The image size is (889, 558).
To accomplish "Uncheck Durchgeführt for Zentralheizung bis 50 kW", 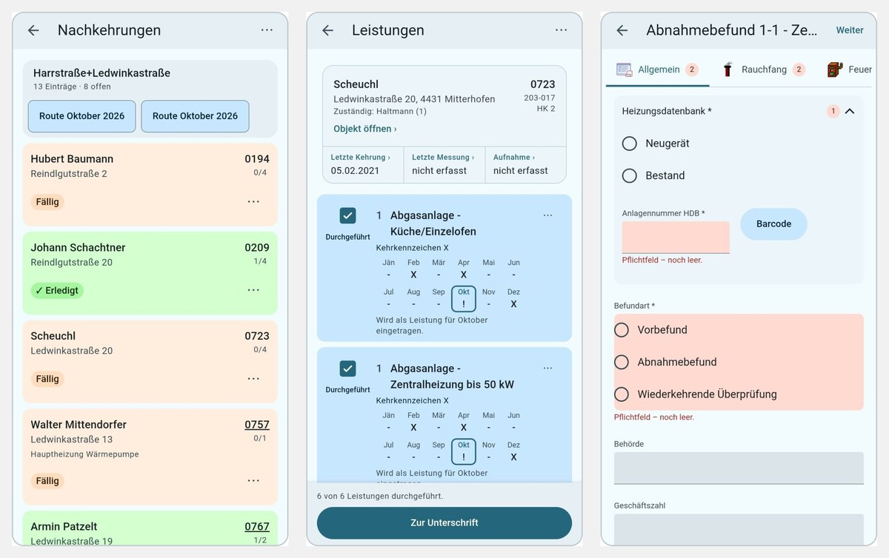I will [x=347, y=369].
